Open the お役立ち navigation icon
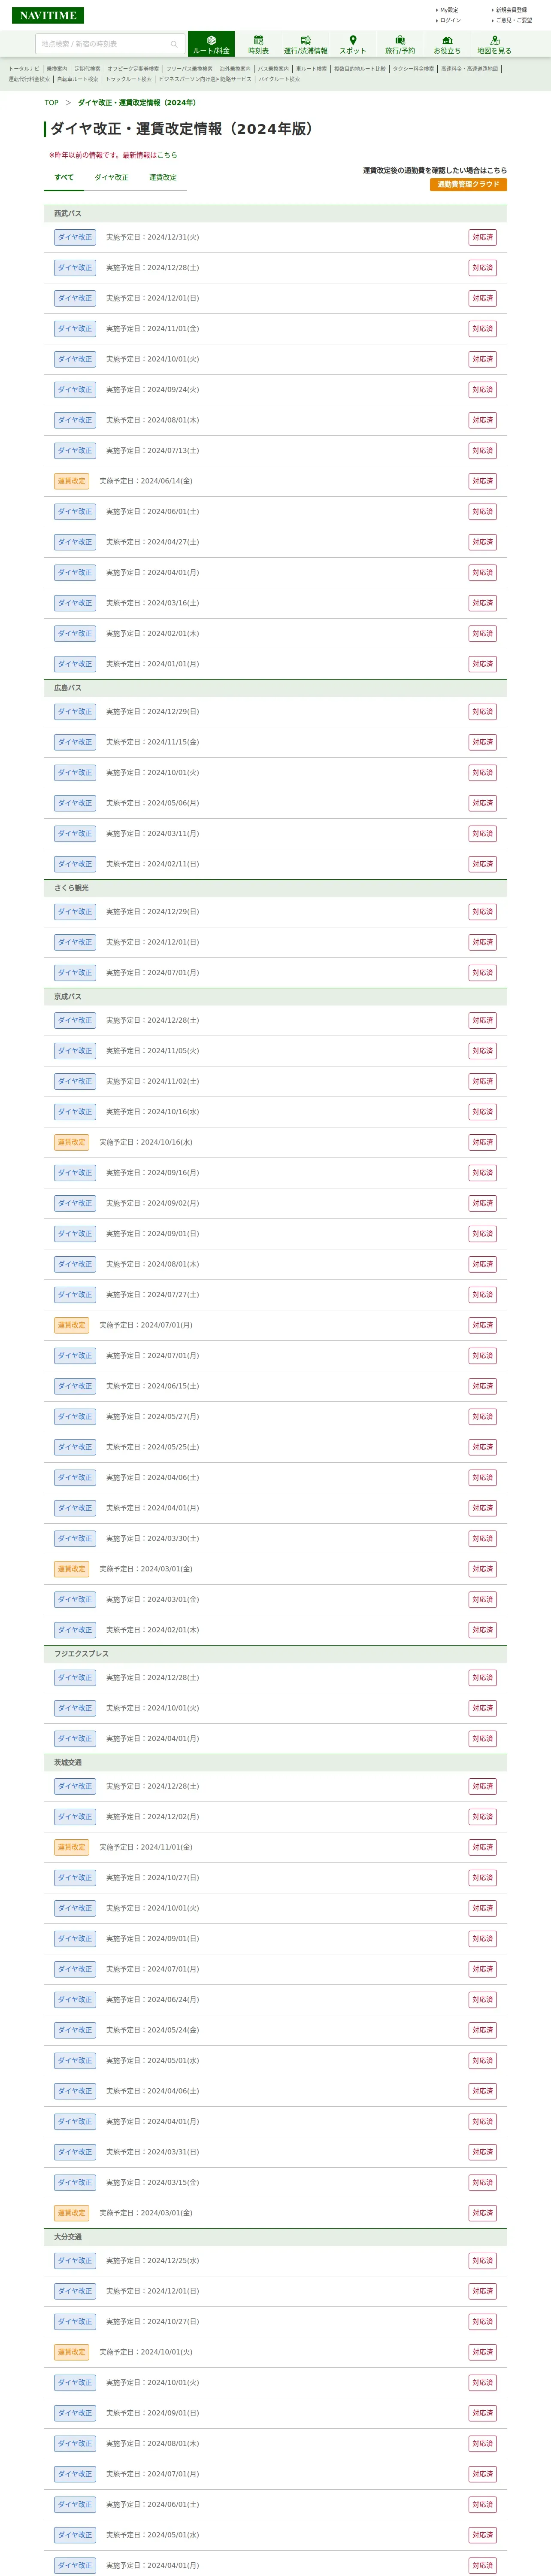This screenshot has width=551, height=2576. [447, 44]
